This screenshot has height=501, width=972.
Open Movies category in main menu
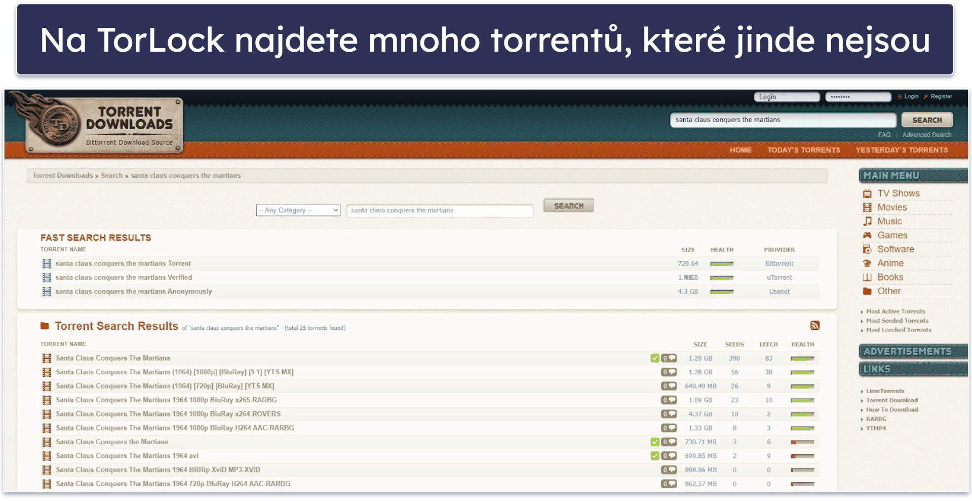[892, 207]
